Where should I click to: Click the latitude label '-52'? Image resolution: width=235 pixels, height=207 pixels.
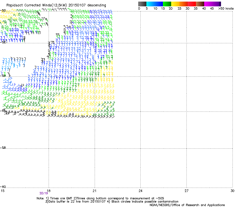(x=3, y=42)
